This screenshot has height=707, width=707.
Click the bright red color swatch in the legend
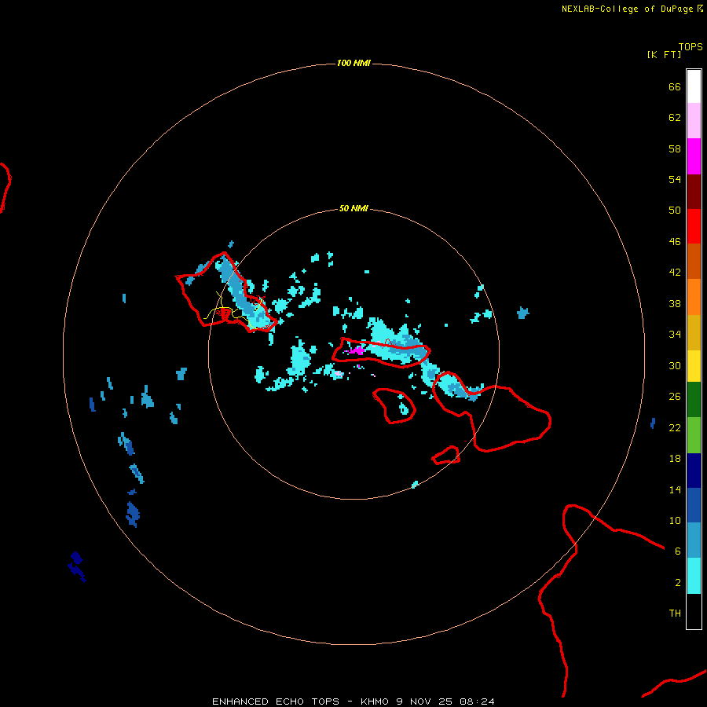(x=694, y=226)
